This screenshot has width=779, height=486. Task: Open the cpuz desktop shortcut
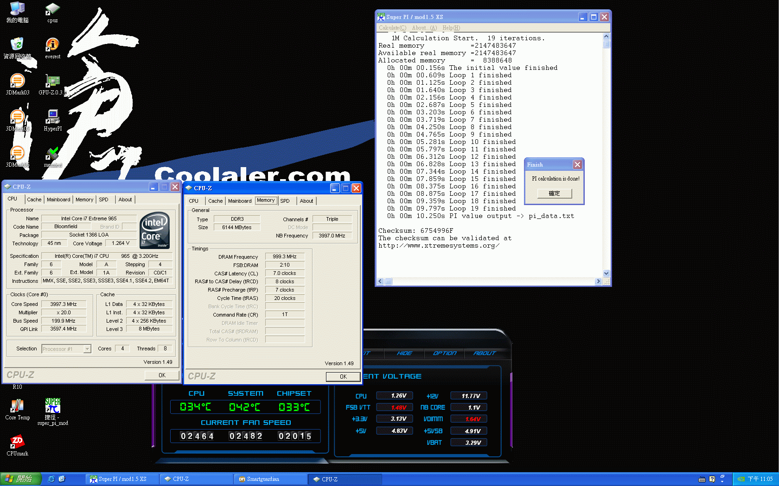52,12
